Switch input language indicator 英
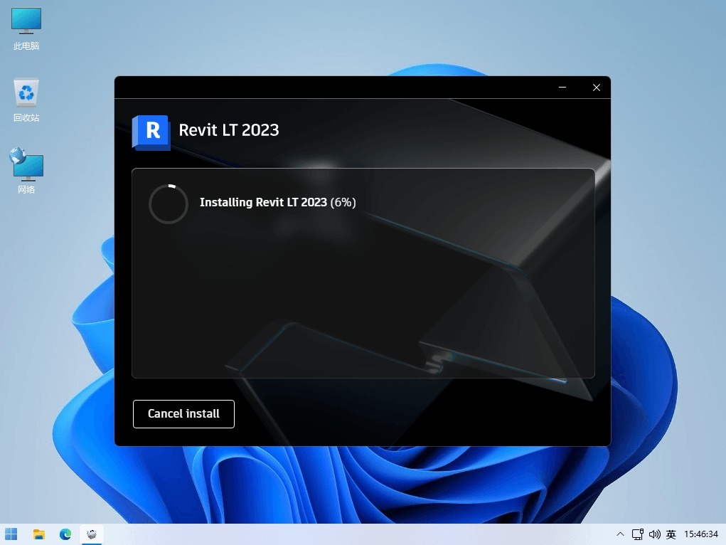This screenshot has width=726, height=545. click(671, 534)
